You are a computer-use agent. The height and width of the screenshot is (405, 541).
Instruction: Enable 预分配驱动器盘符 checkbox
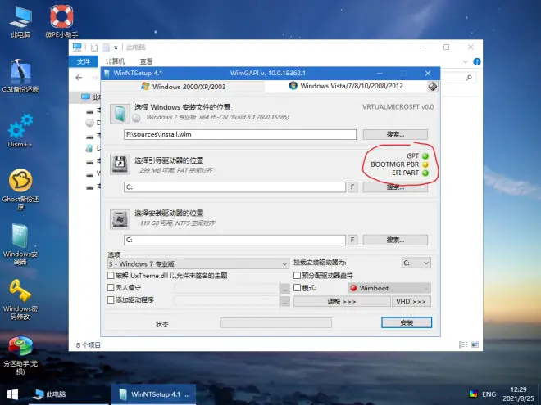(x=297, y=276)
